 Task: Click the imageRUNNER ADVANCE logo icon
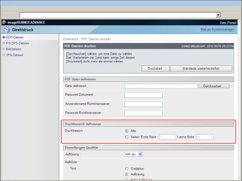coord(4,22)
